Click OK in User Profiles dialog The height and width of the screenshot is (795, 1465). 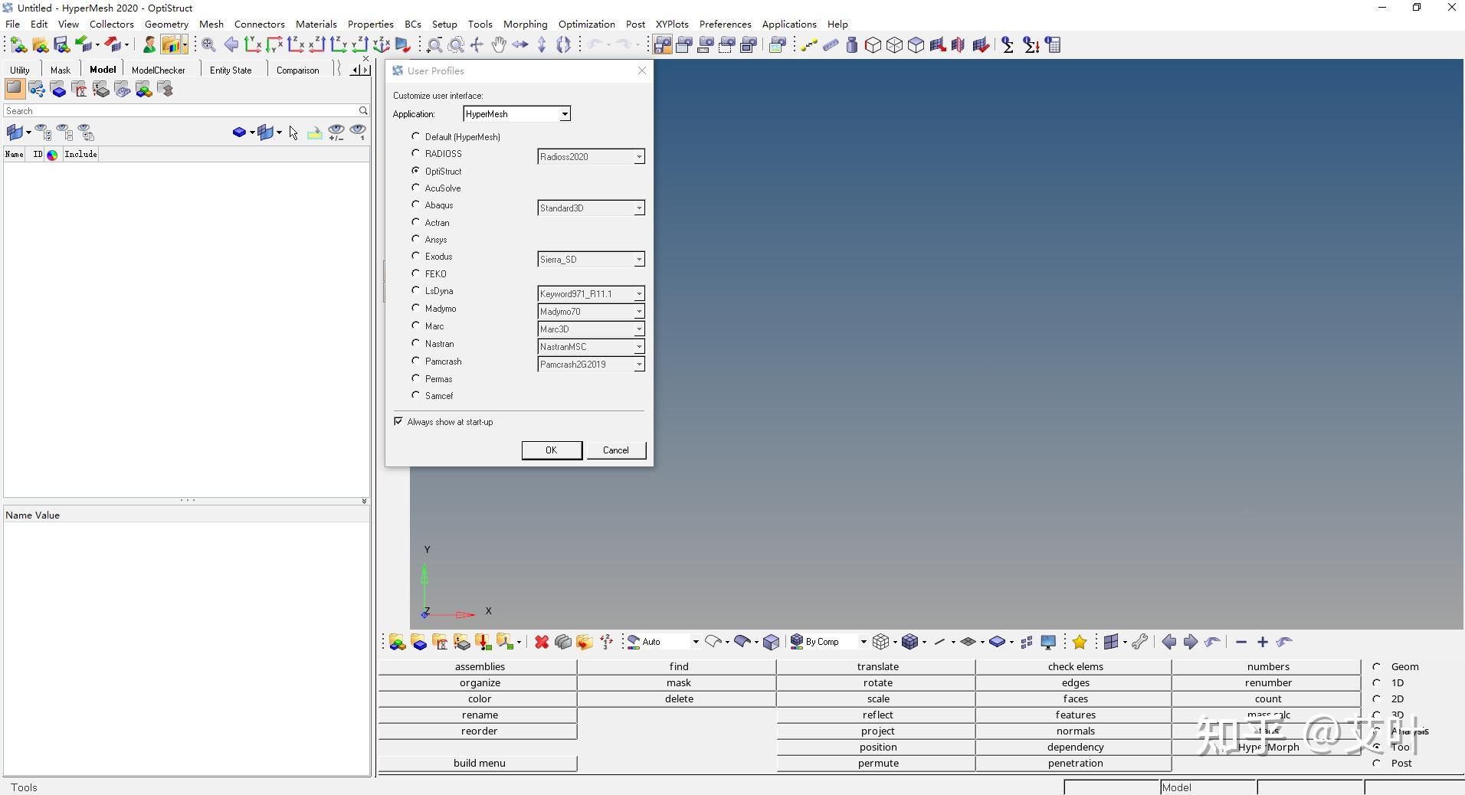552,450
